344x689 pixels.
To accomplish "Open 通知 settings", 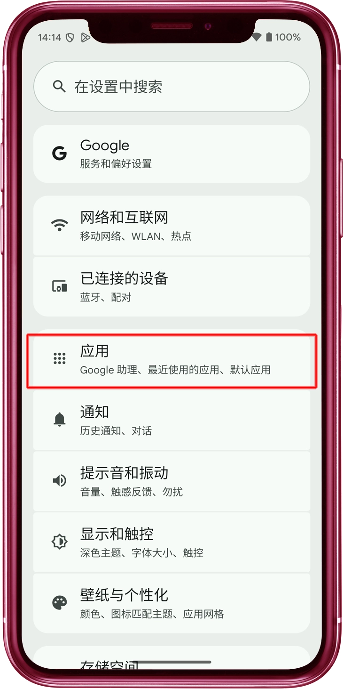I will tap(172, 420).
